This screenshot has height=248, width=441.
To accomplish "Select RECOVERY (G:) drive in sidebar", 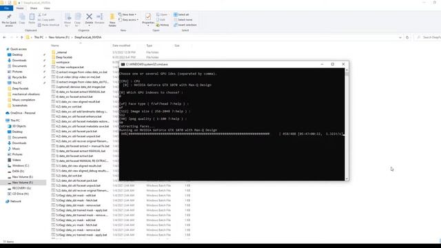I will coord(21,188).
